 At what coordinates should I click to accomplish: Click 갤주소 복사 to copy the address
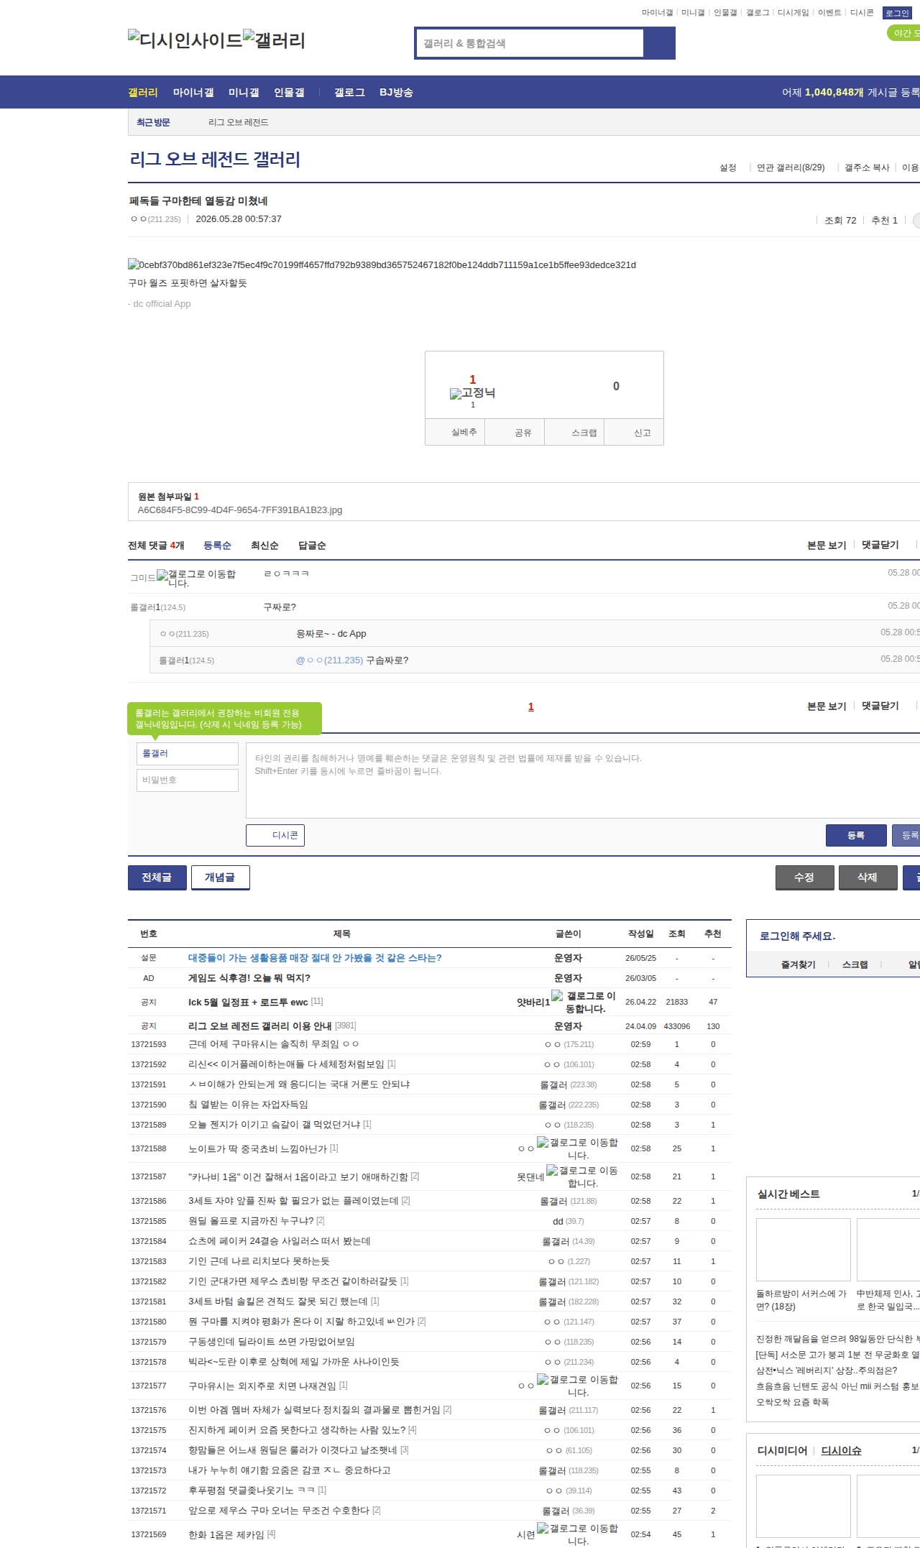pyautogui.click(x=867, y=167)
